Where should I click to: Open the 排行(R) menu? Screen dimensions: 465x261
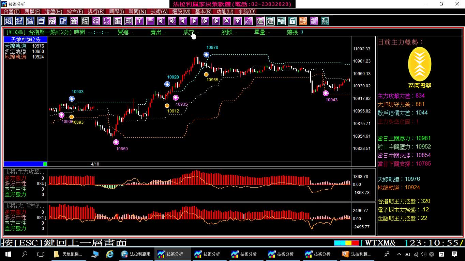tap(96, 12)
